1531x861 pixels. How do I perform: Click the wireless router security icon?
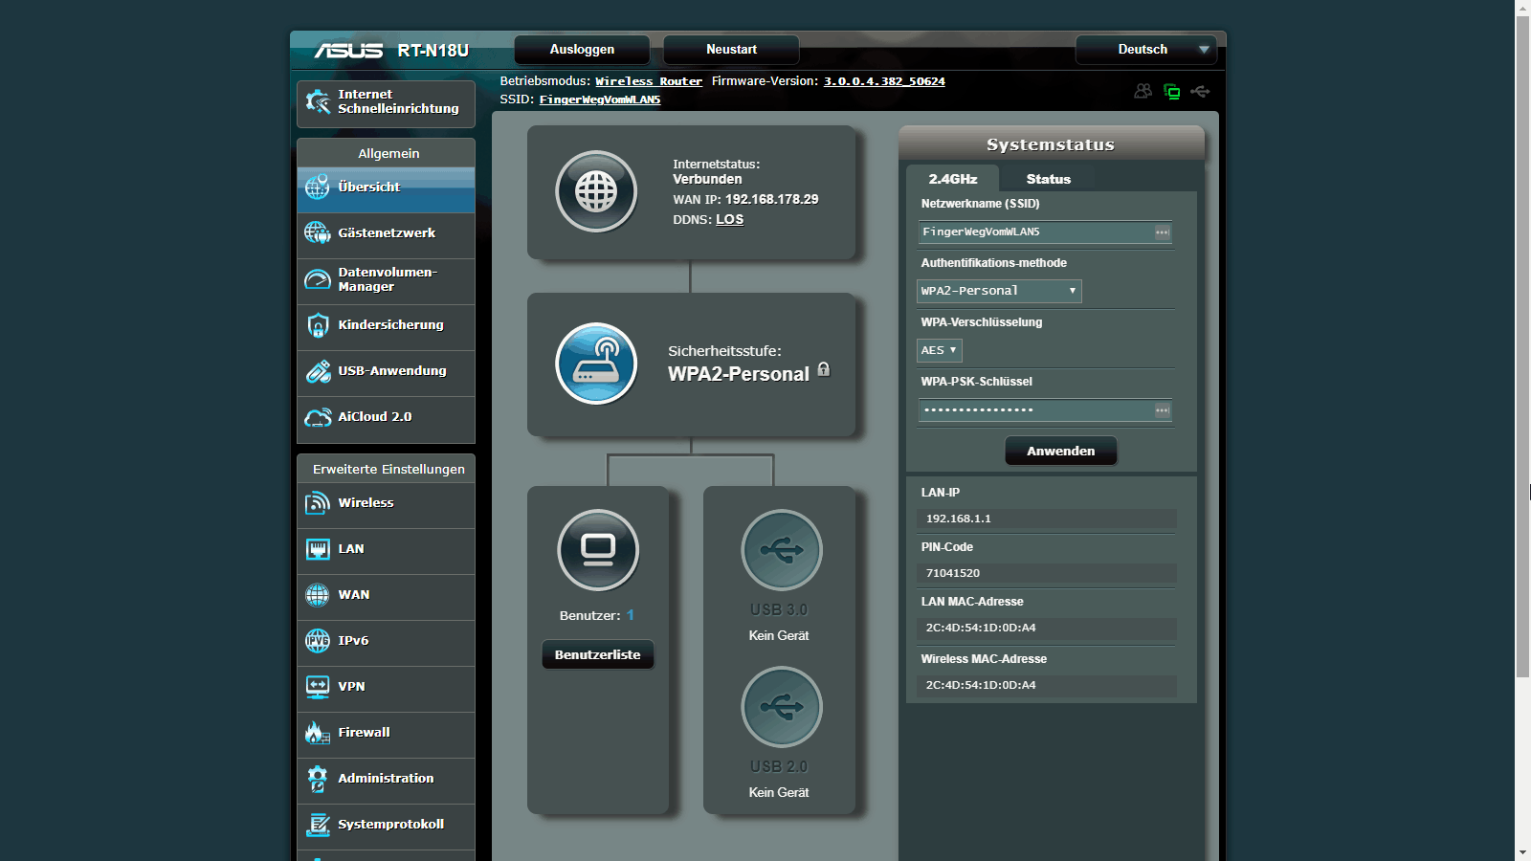[x=596, y=364]
